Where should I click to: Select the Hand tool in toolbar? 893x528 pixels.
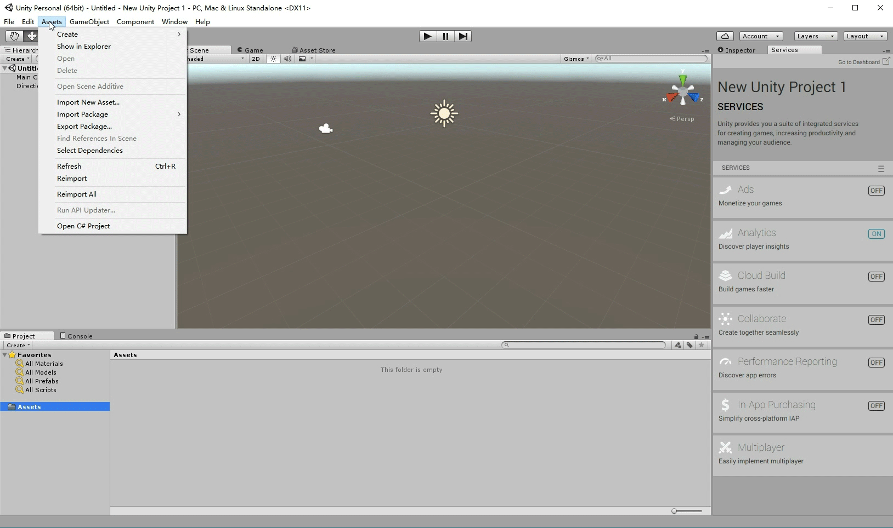[x=14, y=36]
